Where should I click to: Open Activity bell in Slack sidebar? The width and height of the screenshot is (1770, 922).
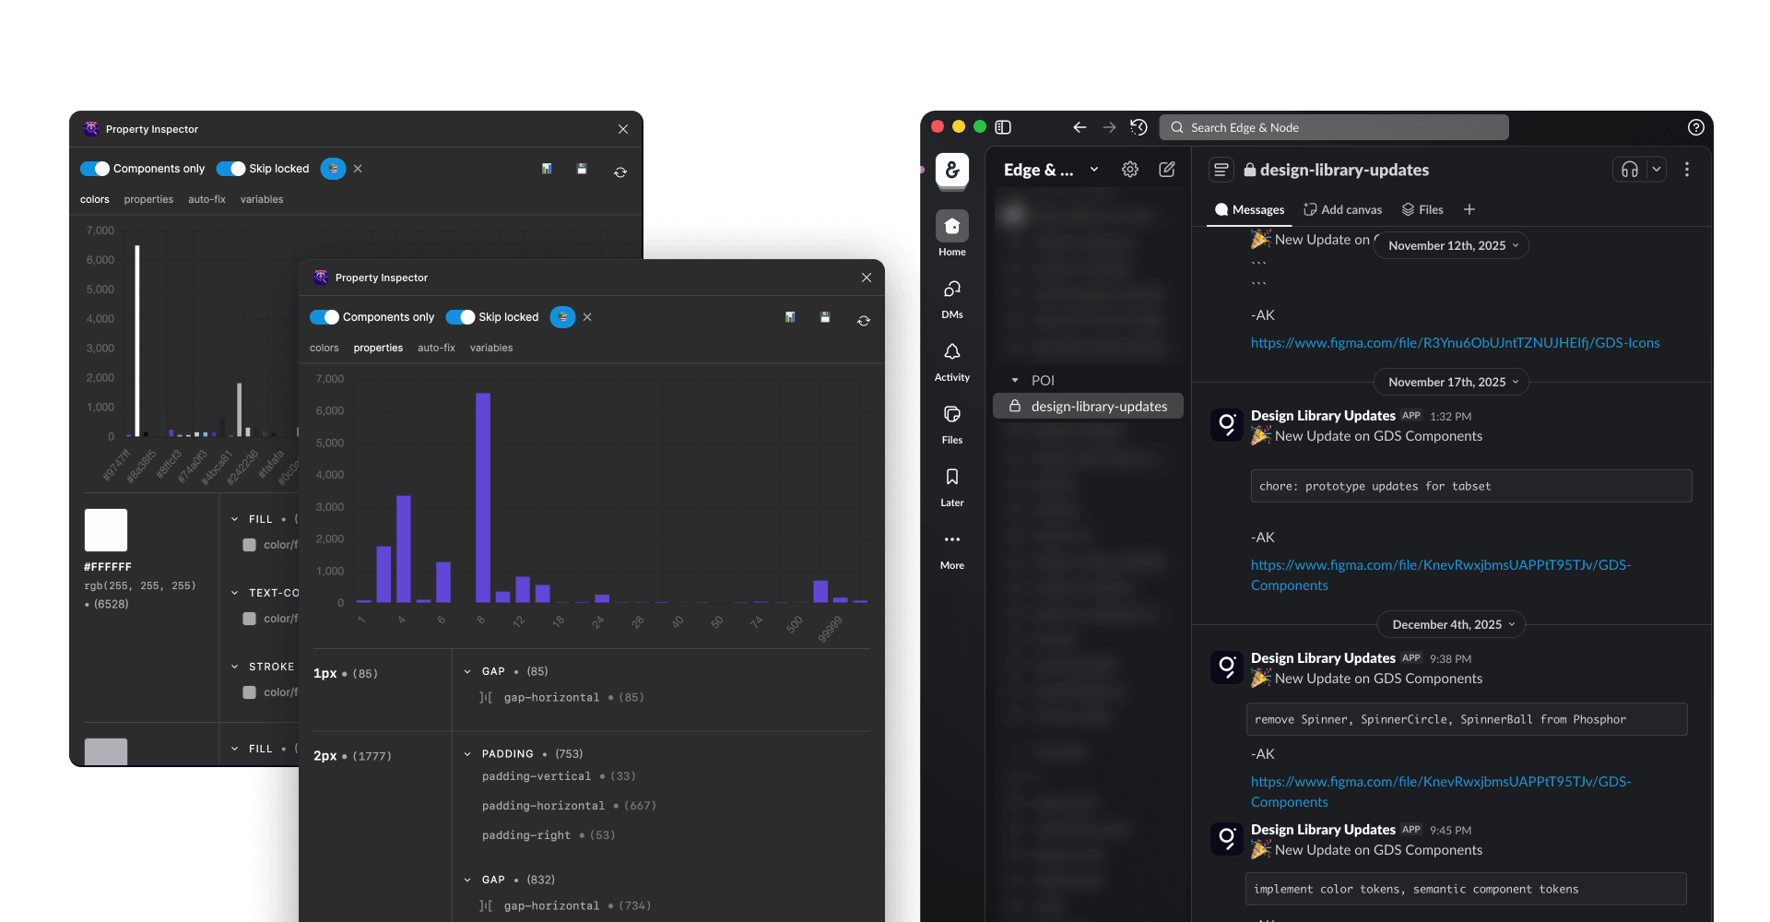click(952, 361)
